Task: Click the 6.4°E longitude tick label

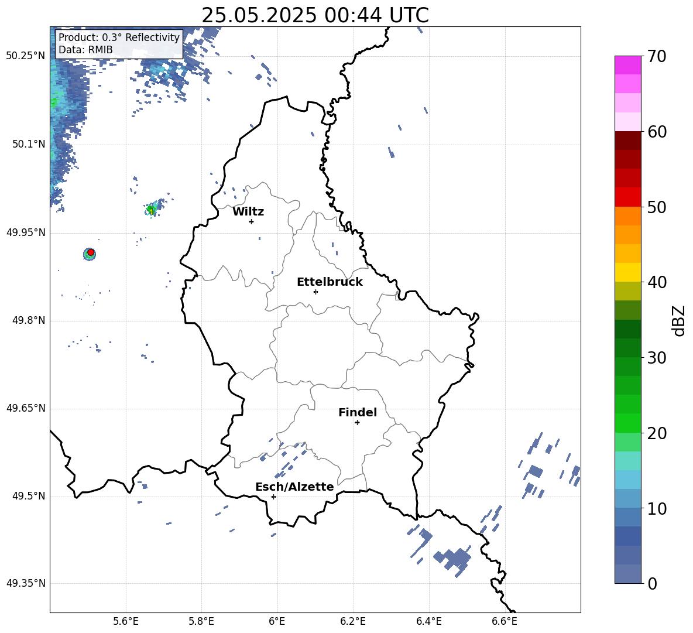Action: (x=428, y=622)
